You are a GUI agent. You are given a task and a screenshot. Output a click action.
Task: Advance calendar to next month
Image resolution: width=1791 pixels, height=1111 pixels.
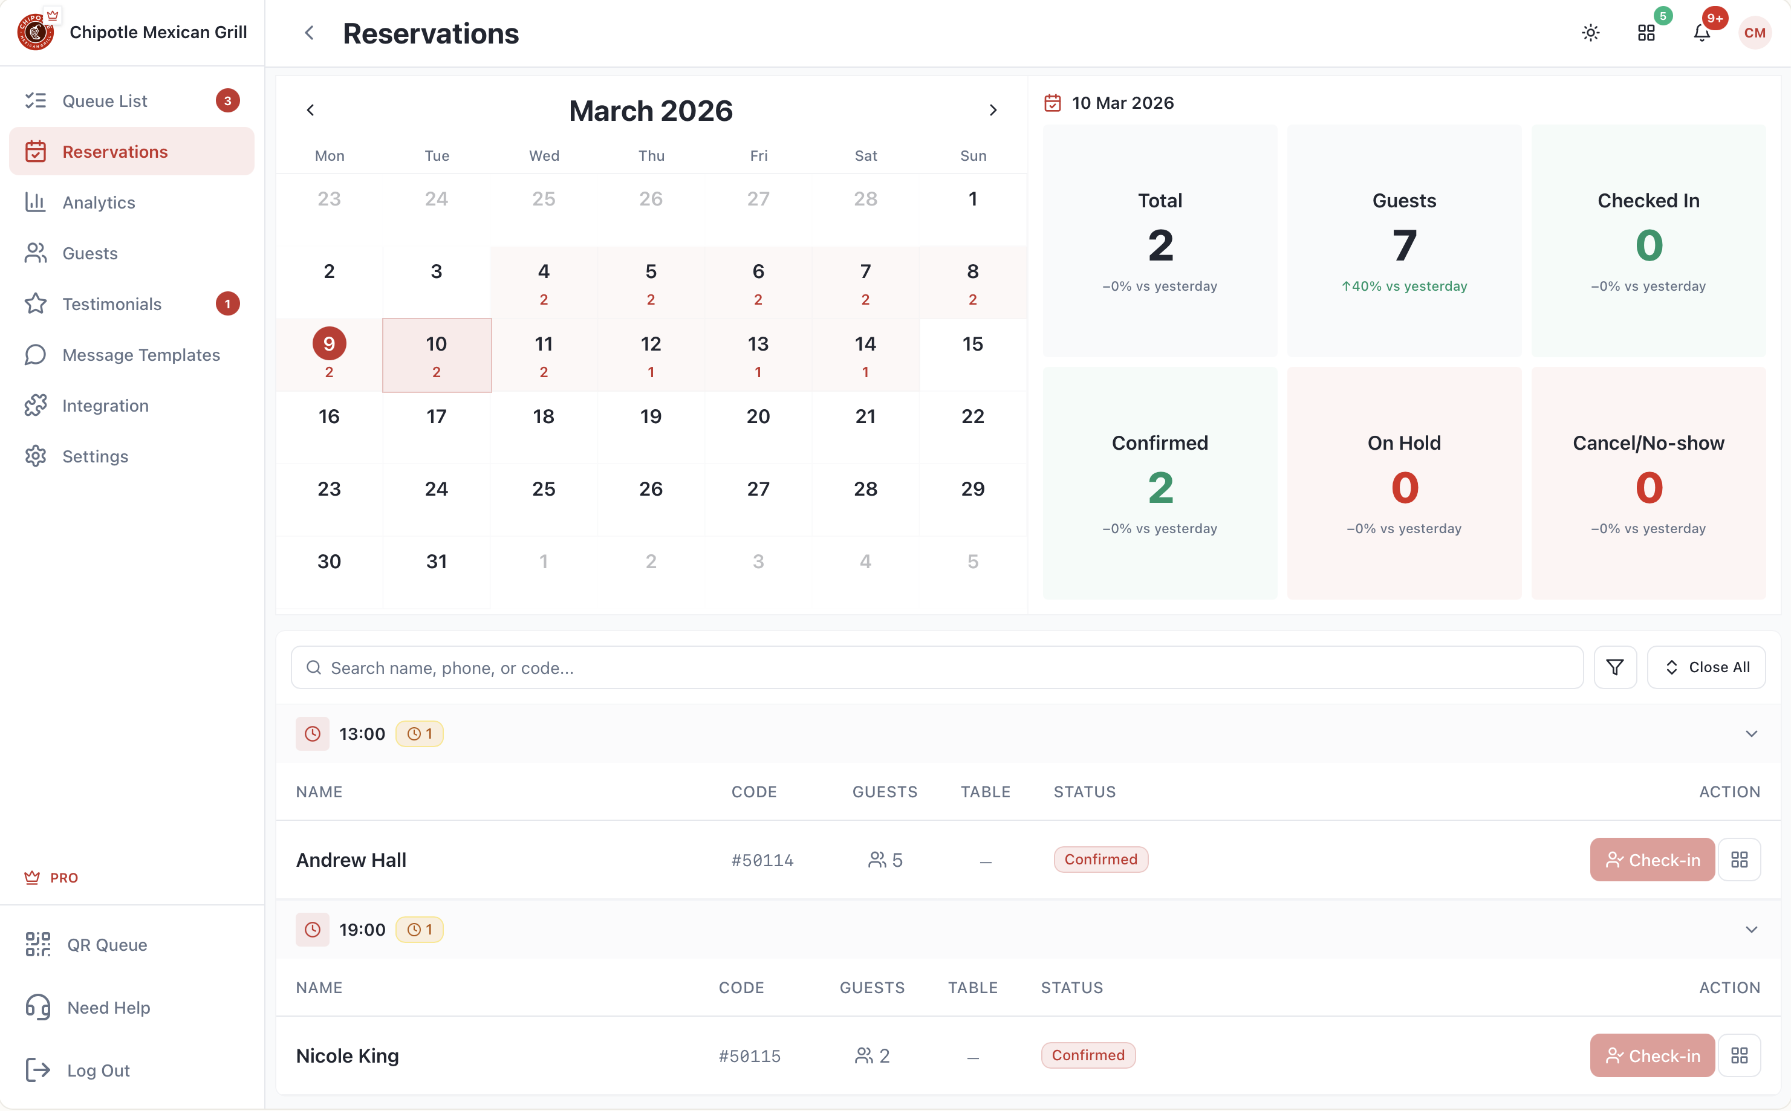click(x=993, y=110)
